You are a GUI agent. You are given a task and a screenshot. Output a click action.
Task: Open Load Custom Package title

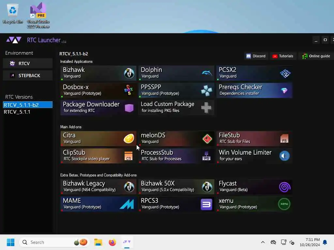pyautogui.click(x=168, y=104)
